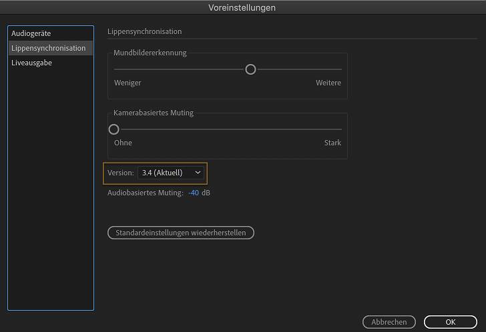The image size is (486, 332).
Task: Click the Mundbildererkennung slider handle
Action: pyautogui.click(x=250, y=69)
